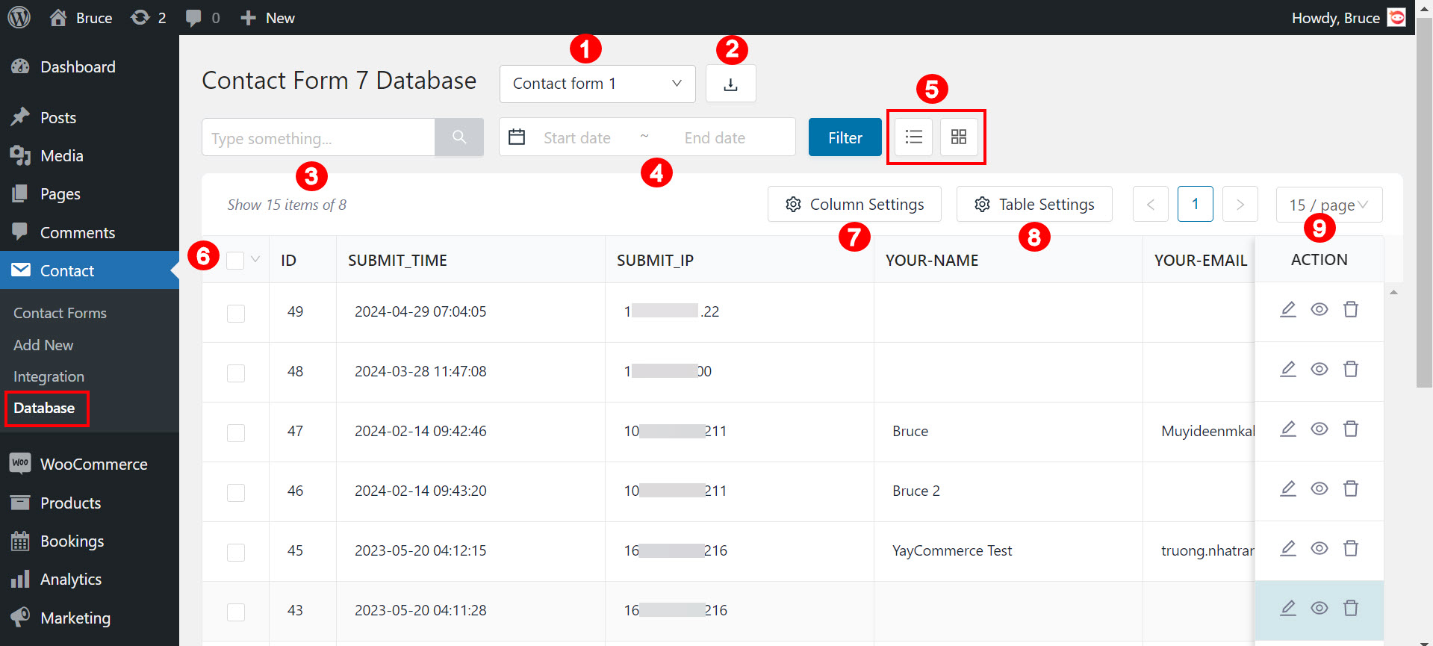1433x646 pixels.
Task: Click the blue Filter button
Action: point(845,137)
